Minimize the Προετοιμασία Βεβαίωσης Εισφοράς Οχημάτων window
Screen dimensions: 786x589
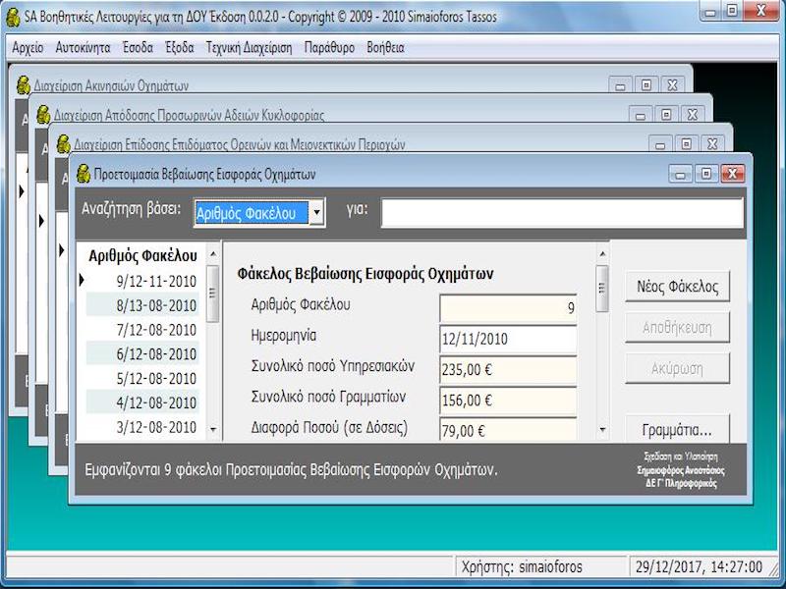680,174
